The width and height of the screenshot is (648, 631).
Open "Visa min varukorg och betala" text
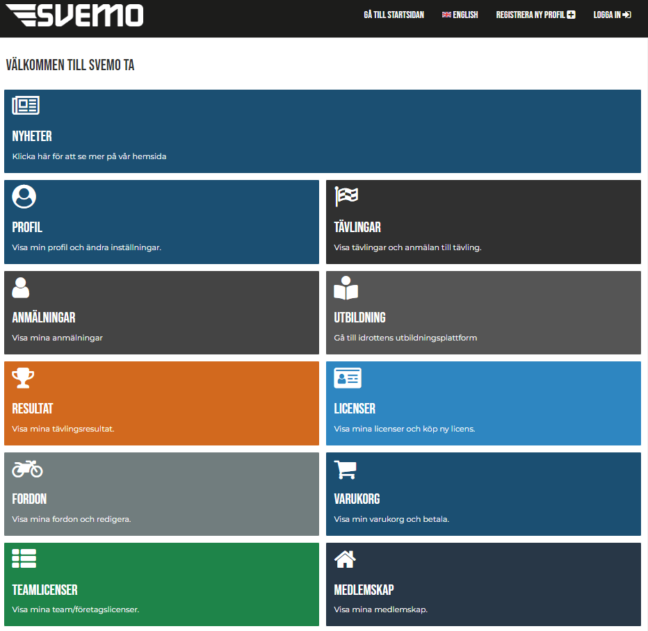pyautogui.click(x=391, y=519)
